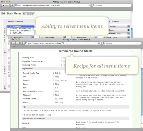Click the Cooking Time label
Viewport: 143px width, 131px height.
click(29, 65)
